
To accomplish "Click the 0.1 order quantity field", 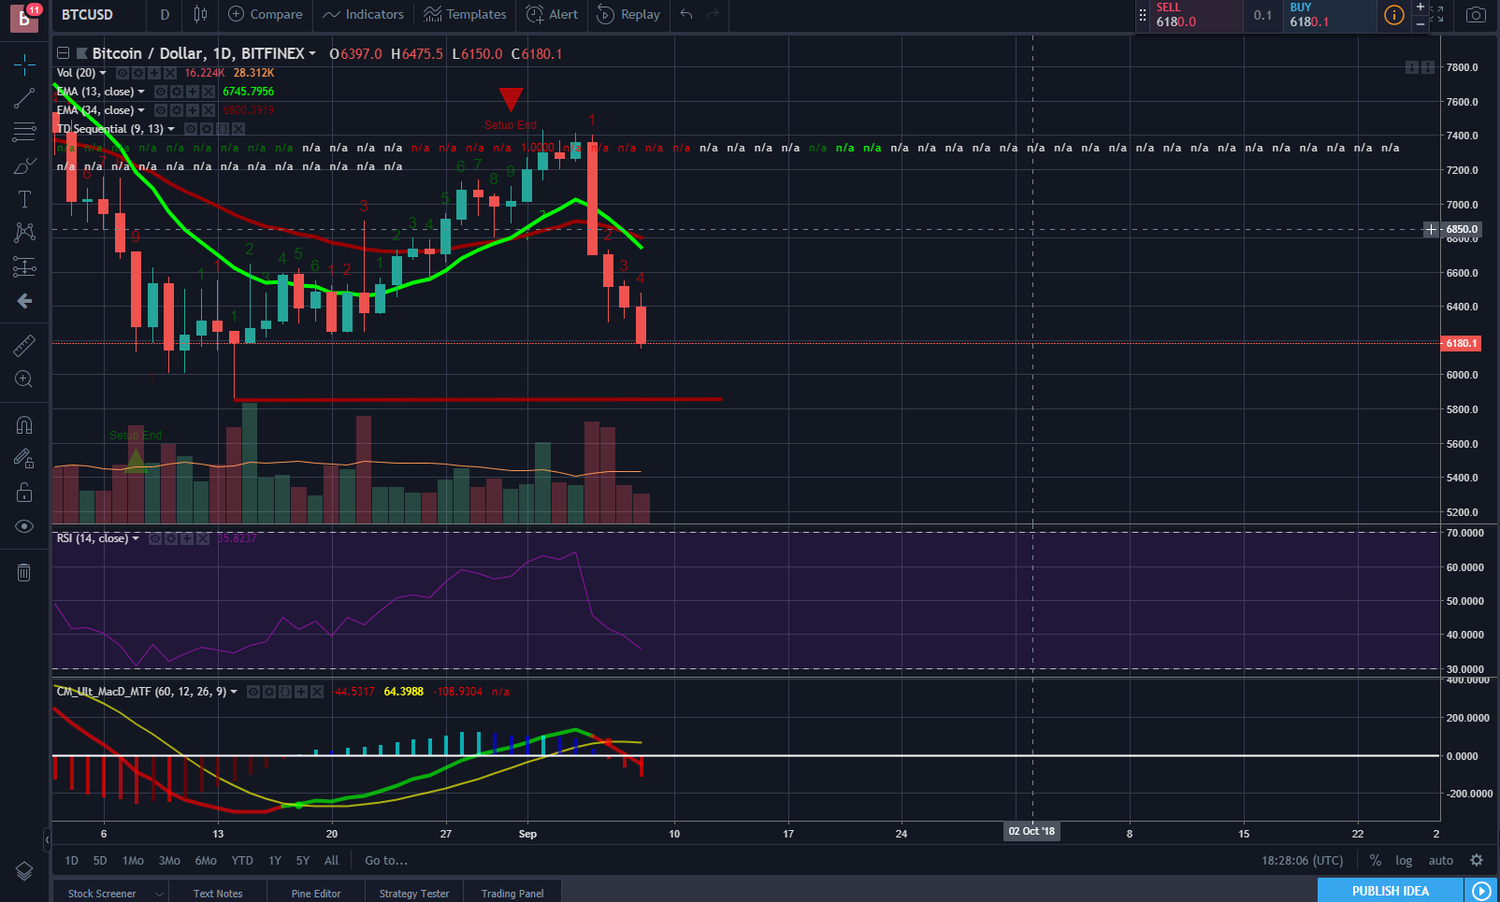I will (1263, 15).
